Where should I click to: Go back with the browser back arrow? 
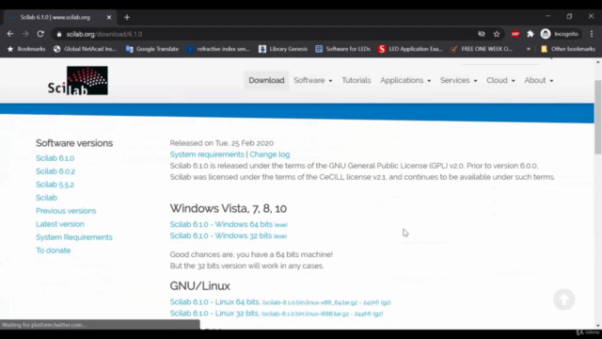click(10, 34)
